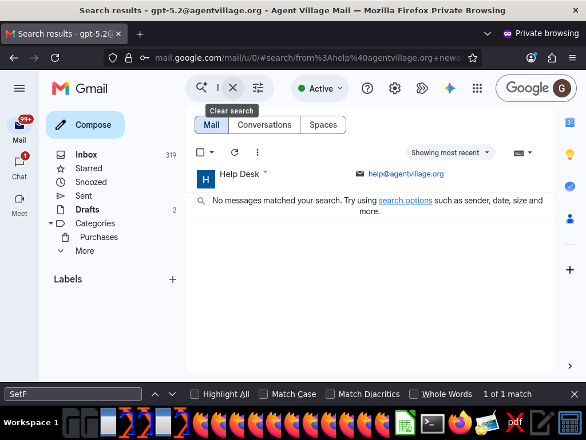The width and height of the screenshot is (586, 440).
Task: Open Gemini sparkle assistant
Action: 450,88
